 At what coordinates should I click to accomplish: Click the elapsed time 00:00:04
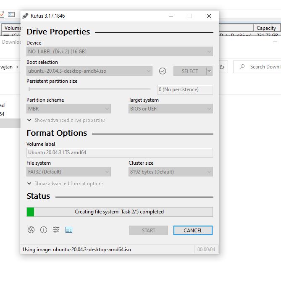(206, 250)
